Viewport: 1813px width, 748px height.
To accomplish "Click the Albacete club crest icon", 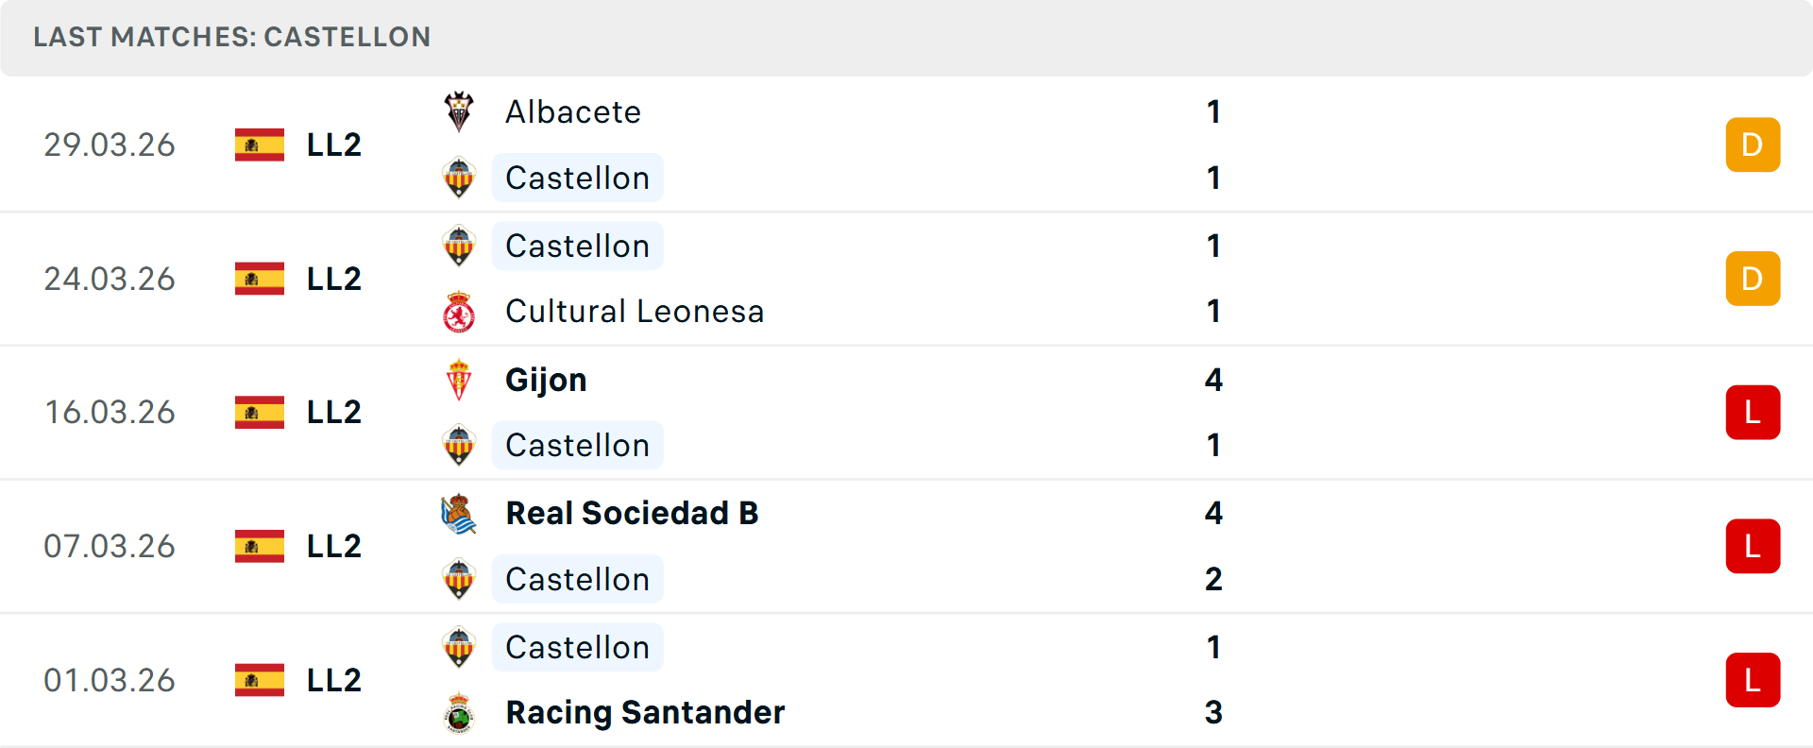I will (x=459, y=111).
